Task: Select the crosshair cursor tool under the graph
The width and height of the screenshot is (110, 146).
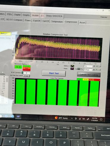Action: [76, 69]
